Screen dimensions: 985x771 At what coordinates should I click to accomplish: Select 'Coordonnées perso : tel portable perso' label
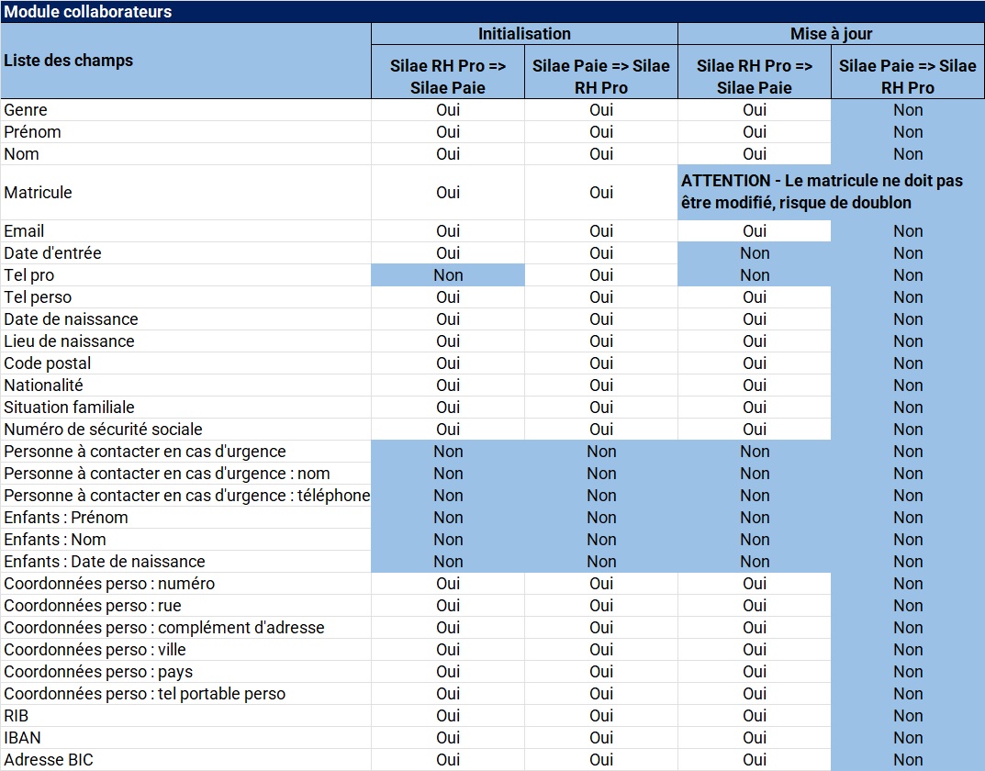tap(144, 693)
